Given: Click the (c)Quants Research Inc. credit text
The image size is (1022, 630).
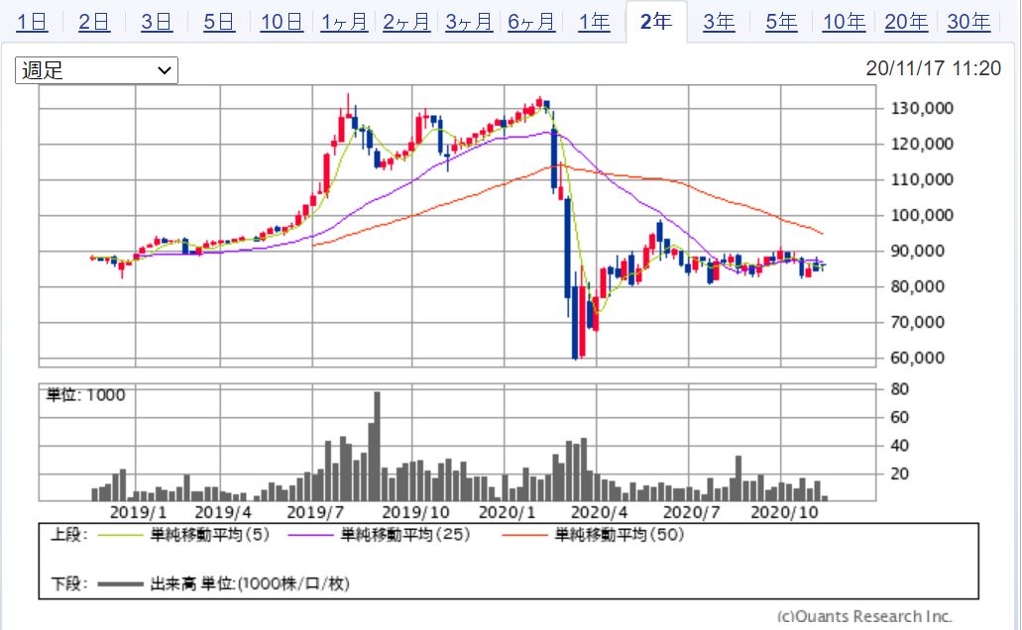Looking at the screenshot, I should coord(865,616).
